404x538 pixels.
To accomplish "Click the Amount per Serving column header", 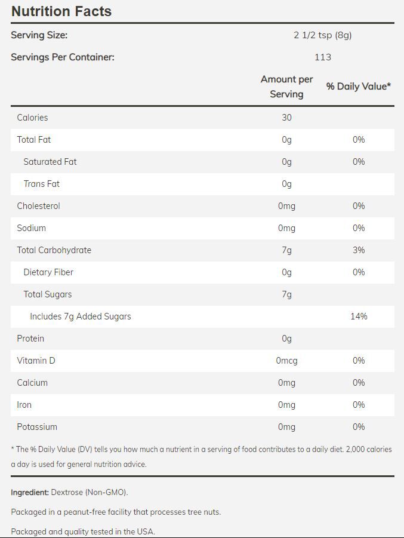I will click(286, 87).
